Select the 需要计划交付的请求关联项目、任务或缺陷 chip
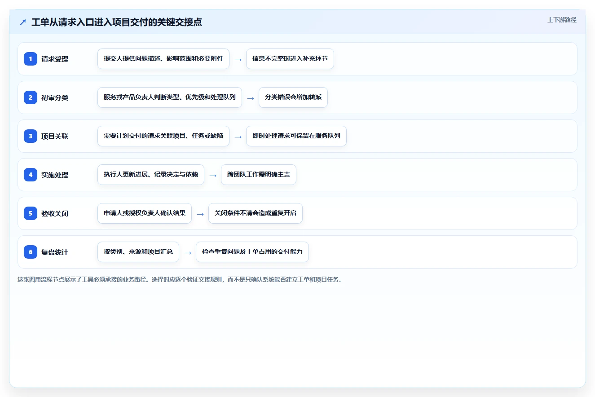595x397 pixels. [163, 136]
